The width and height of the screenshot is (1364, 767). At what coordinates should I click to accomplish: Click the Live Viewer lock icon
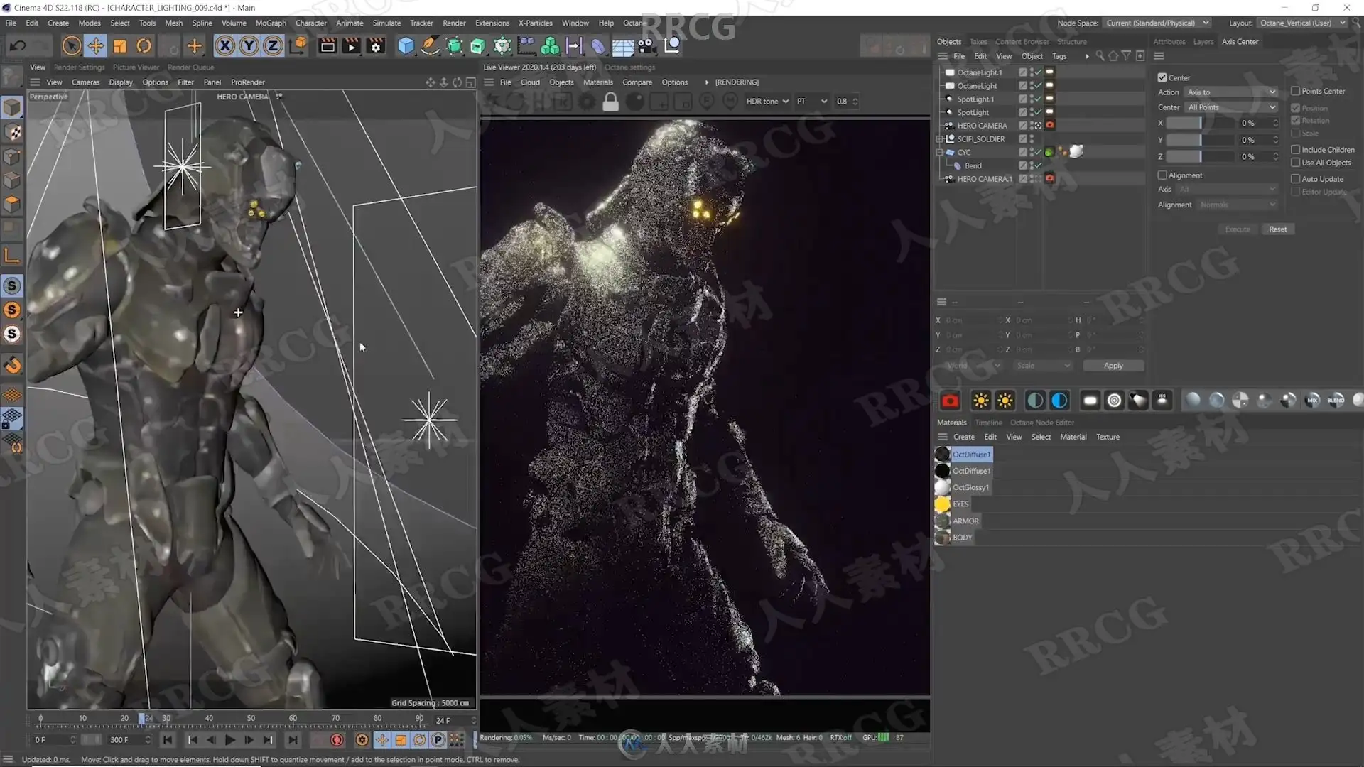click(610, 102)
